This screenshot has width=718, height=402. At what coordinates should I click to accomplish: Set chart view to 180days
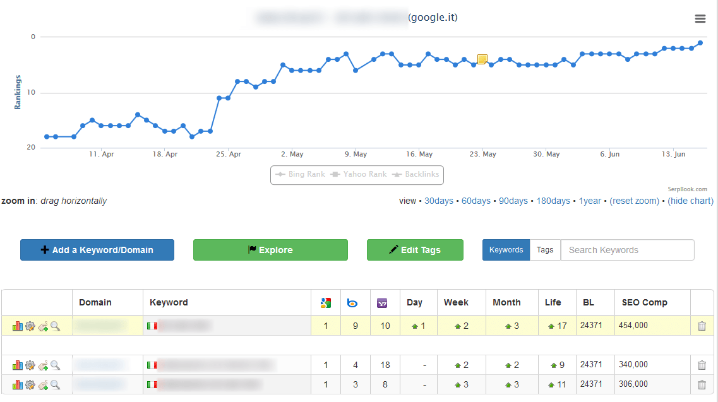553,201
